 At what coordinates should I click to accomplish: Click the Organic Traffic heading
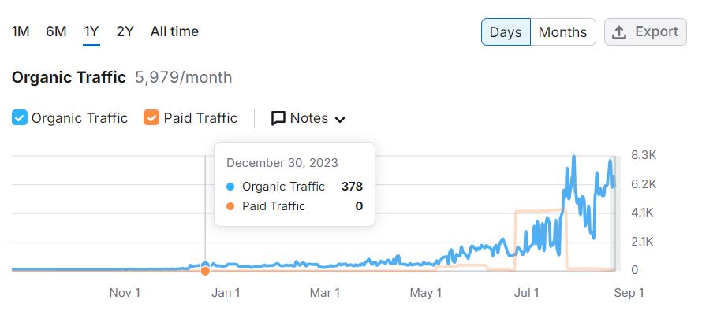[69, 77]
